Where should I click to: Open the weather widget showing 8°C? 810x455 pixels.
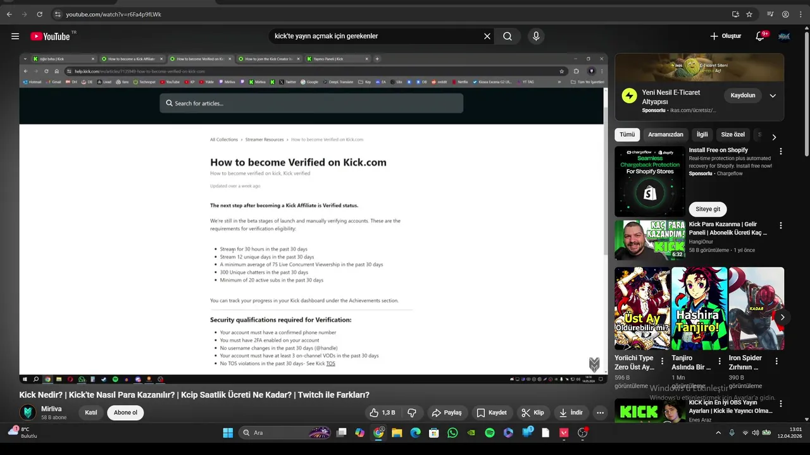point(22,432)
